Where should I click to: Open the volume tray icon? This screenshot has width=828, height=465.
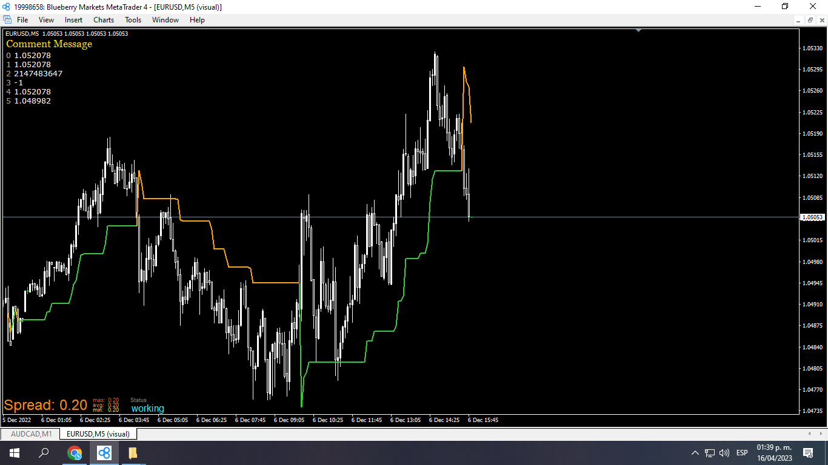(724, 453)
